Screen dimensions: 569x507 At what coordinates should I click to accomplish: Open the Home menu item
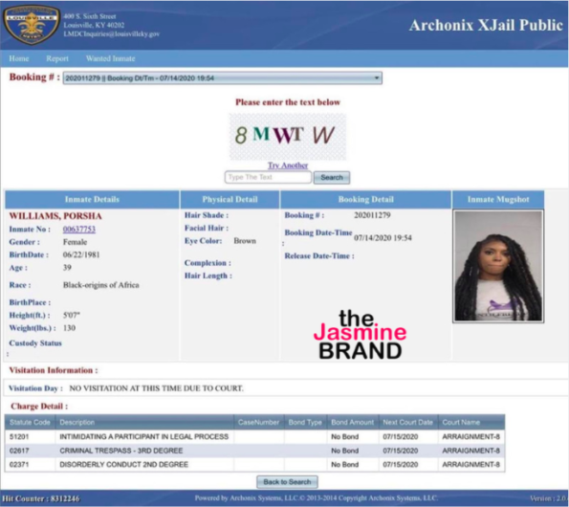(x=19, y=58)
